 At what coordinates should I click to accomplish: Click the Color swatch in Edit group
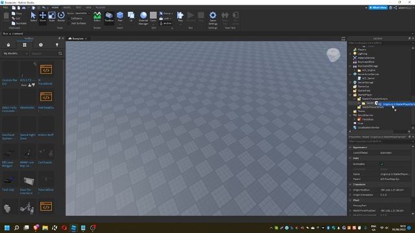pos(153,15)
